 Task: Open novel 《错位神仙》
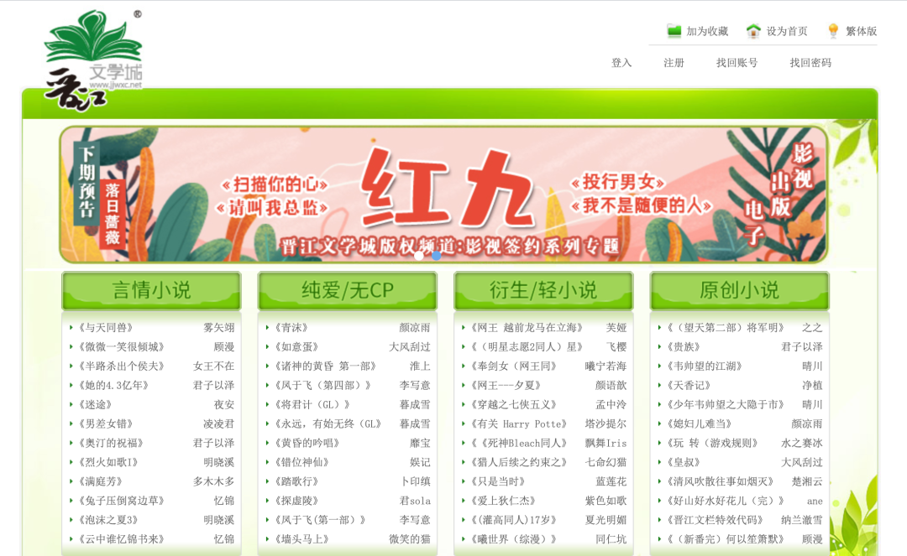(x=302, y=462)
